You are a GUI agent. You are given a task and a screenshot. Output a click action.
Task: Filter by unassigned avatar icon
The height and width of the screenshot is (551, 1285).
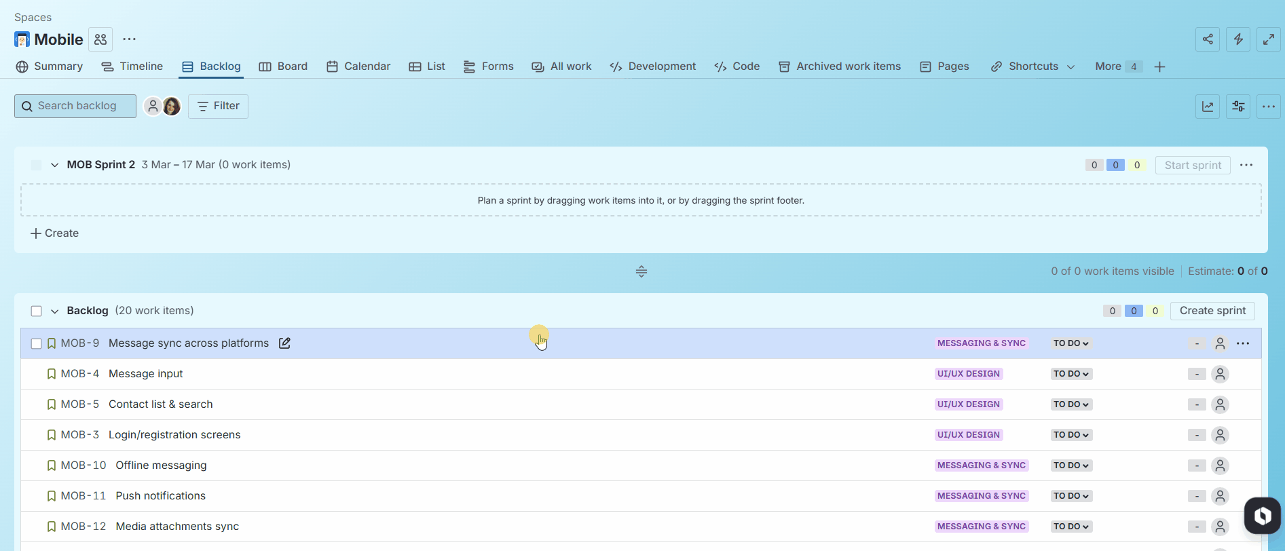(153, 106)
